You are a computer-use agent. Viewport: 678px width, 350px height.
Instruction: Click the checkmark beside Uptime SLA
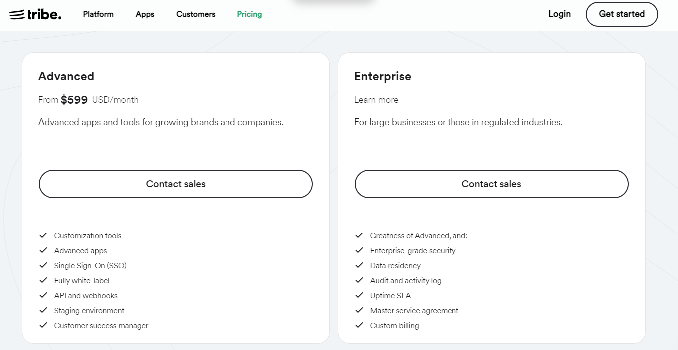[x=359, y=295]
